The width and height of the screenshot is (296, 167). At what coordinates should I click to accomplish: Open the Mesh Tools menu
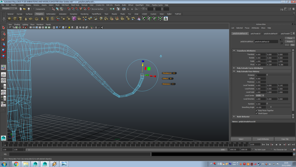75,5
